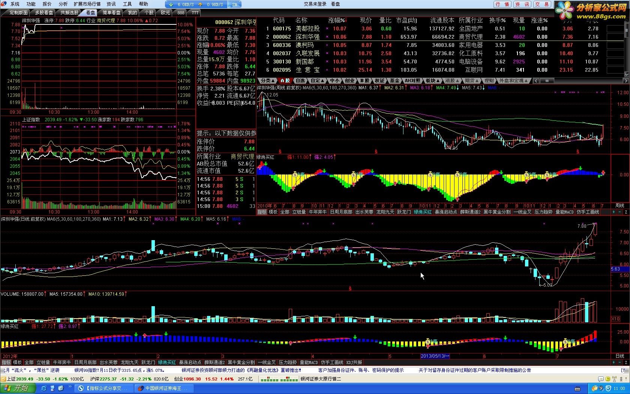Image resolution: width=630 pixels, height=394 pixels.
Task: Select 牛年奔牛 indicator in the weekly chart
Action: click(318, 212)
